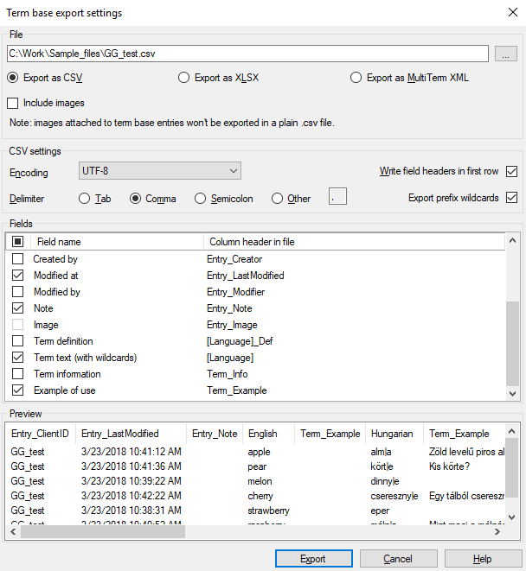Uncheck Write field headers in first row
Viewport: 526px width, 571px height.
(511, 171)
